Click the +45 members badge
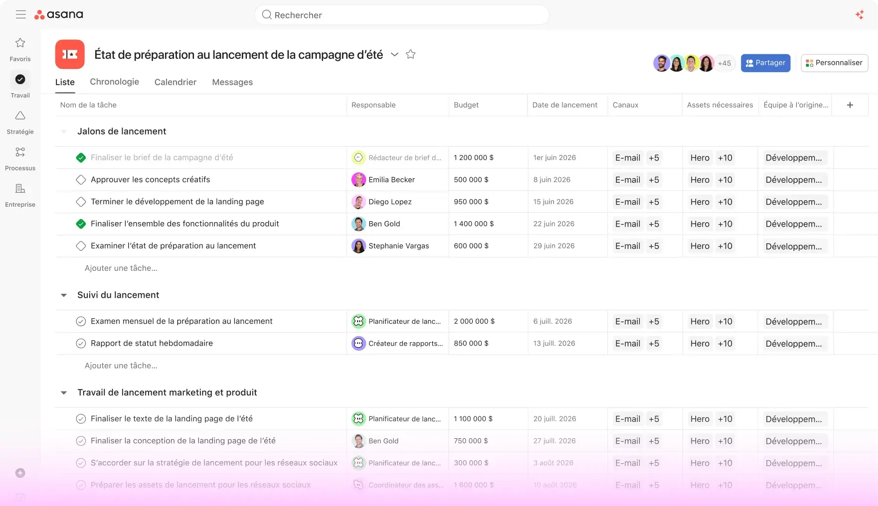The width and height of the screenshot is (878, 506). point(724,63)
